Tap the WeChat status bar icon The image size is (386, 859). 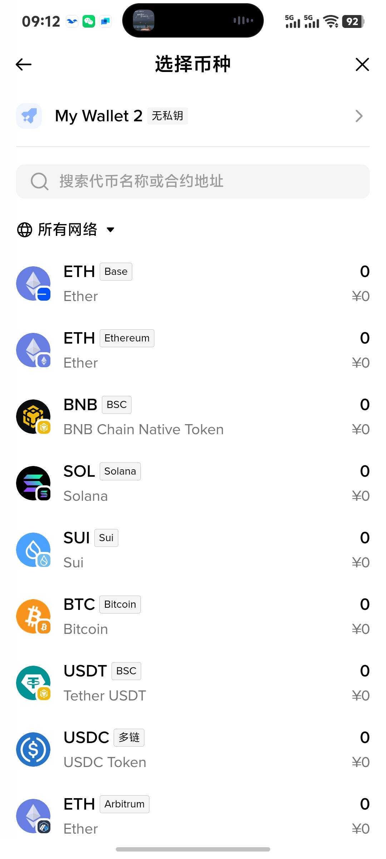89,21
